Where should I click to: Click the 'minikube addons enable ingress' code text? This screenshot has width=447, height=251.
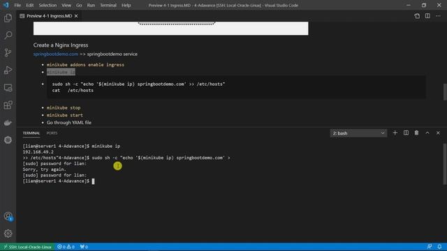coord(85,65)
